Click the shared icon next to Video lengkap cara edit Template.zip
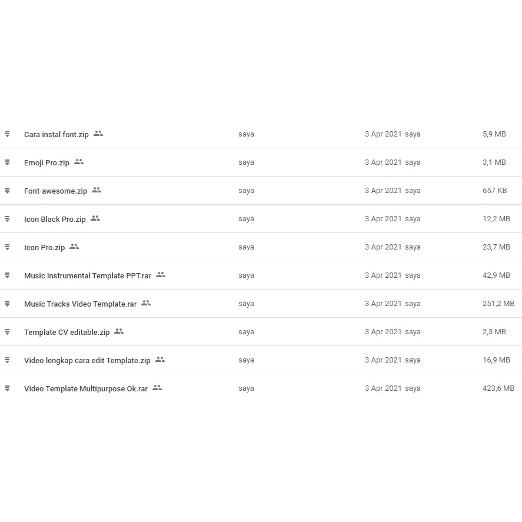522x522 pixels. tap(160, 360)
